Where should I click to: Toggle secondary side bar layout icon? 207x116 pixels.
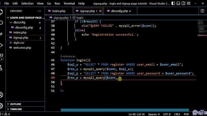tap(183, 4)
